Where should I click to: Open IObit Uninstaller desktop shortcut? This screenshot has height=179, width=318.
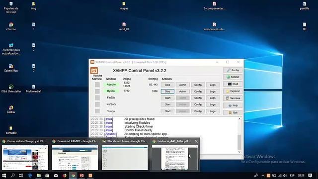[x=11, y=89]
